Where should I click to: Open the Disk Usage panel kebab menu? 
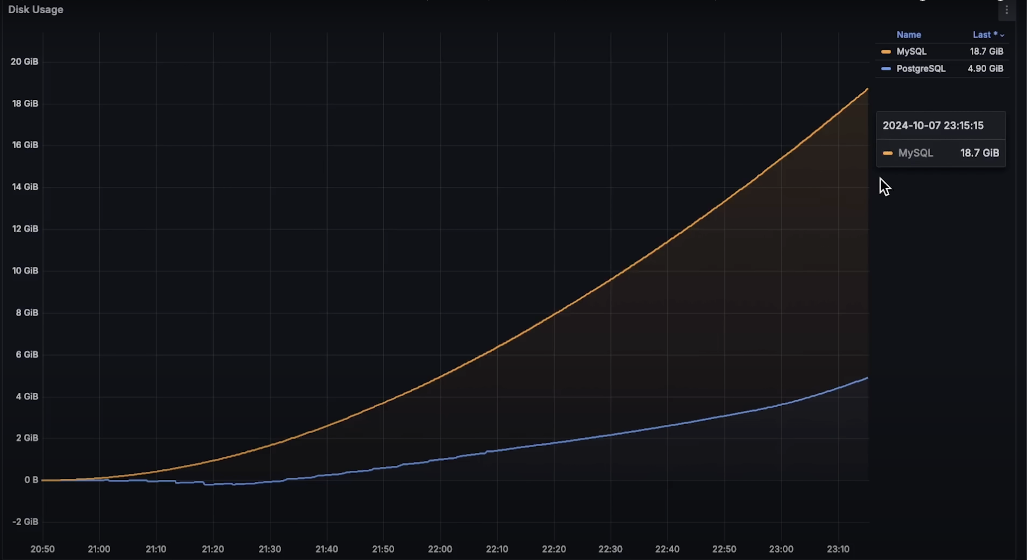click(1006, 10)
